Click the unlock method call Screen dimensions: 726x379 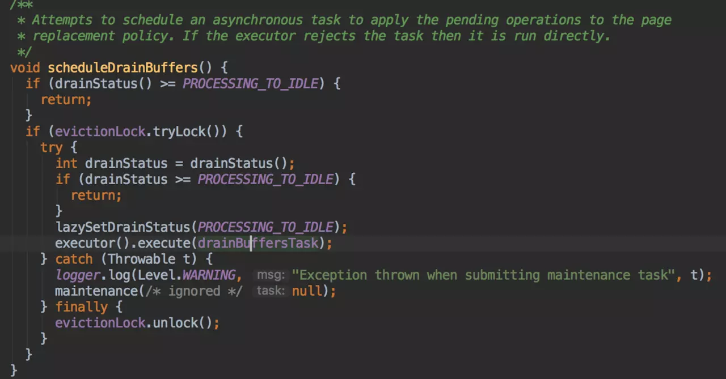coord(175,323)
